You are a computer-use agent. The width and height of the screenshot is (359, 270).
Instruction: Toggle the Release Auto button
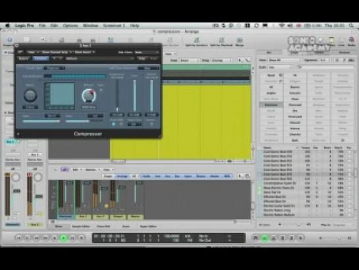(101, 90)
